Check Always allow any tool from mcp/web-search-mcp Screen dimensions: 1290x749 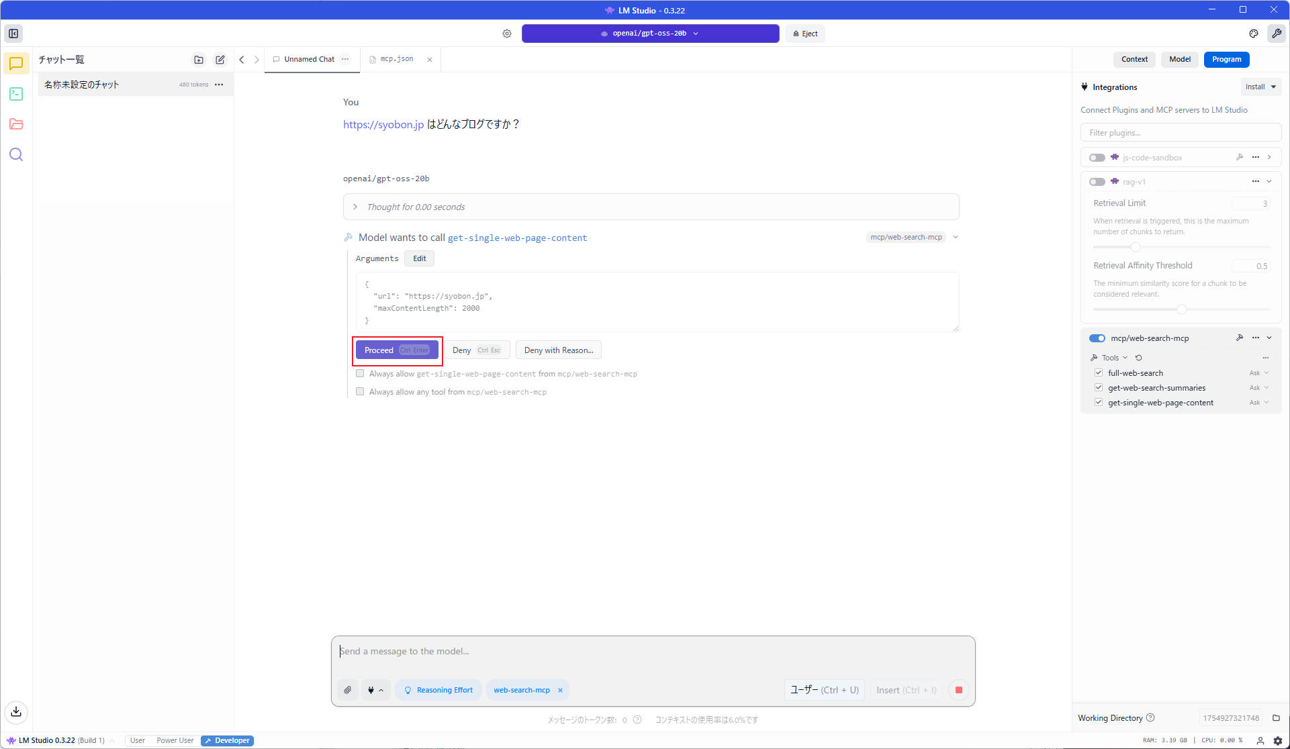pyautogui.click(x=360, y=391)
